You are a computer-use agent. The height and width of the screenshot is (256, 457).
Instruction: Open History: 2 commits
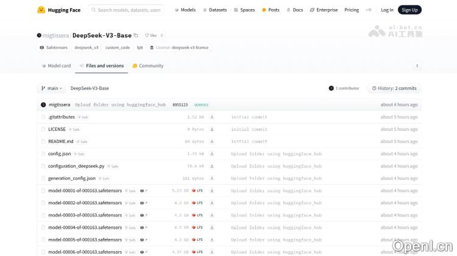coord(394,88)
